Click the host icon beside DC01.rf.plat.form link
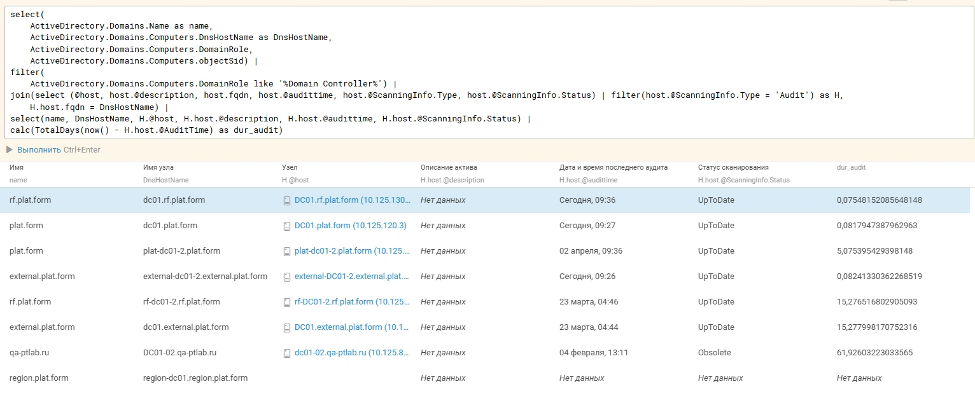975x403 pixels. pos(287,200)
